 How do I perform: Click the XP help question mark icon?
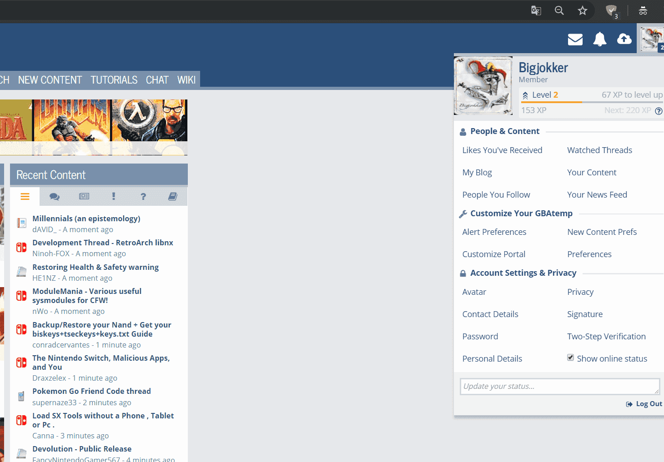coord(659,111)
